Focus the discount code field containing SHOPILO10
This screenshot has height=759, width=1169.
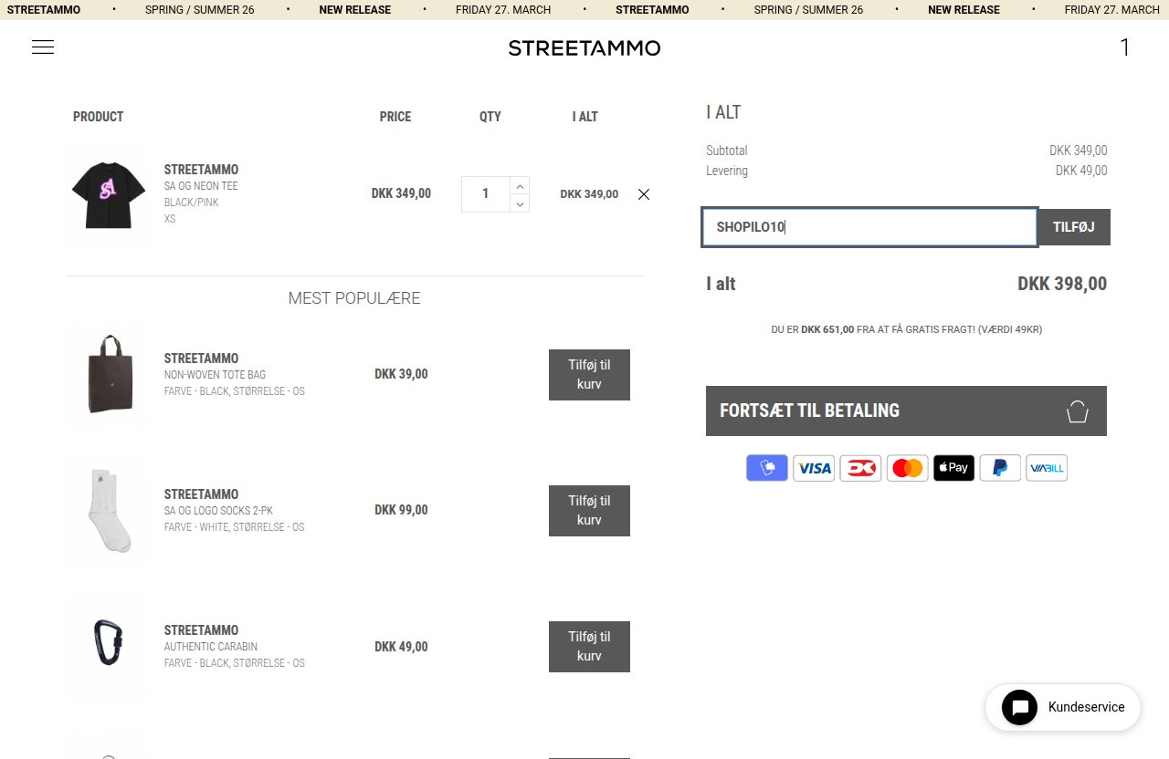pos(869,227)
